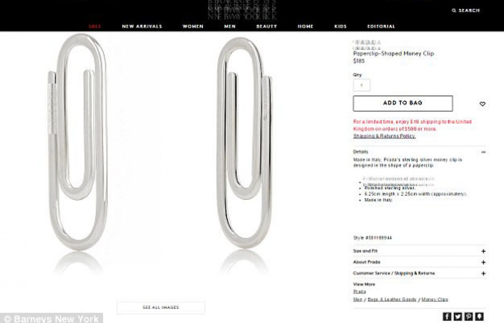This screenshot has height=323, width=504.
Task: Share product on Twitter icon
Action: click(x=458, y=317)
